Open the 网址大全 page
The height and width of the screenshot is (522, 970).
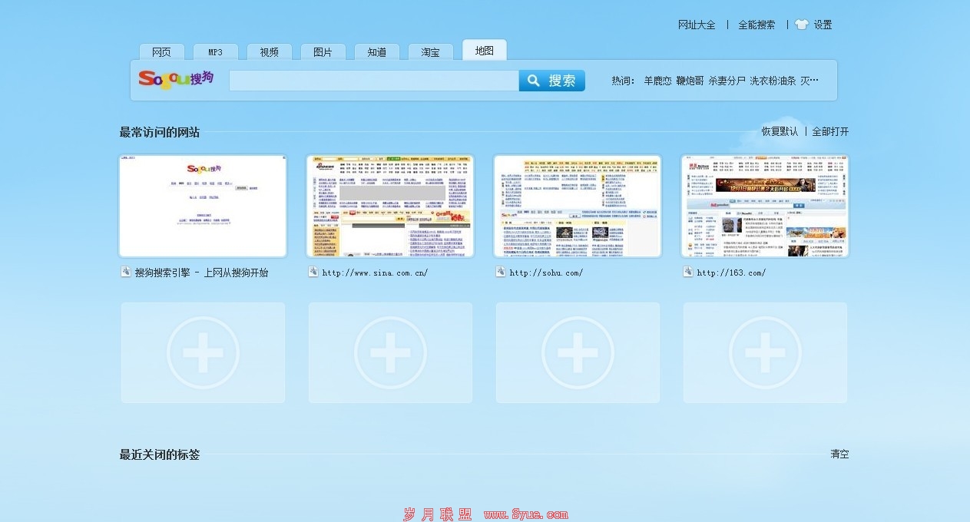click(x=696, y=24)
